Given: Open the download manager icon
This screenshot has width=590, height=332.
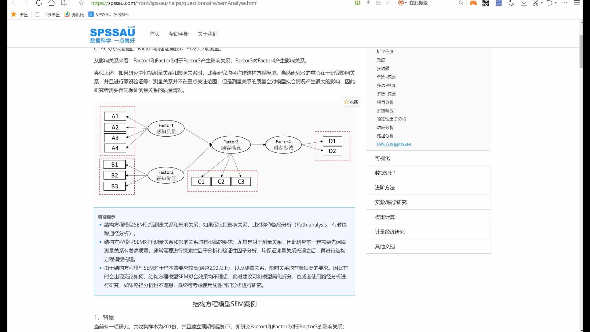Looking at the screenshot, I should [x=524, y=3].
